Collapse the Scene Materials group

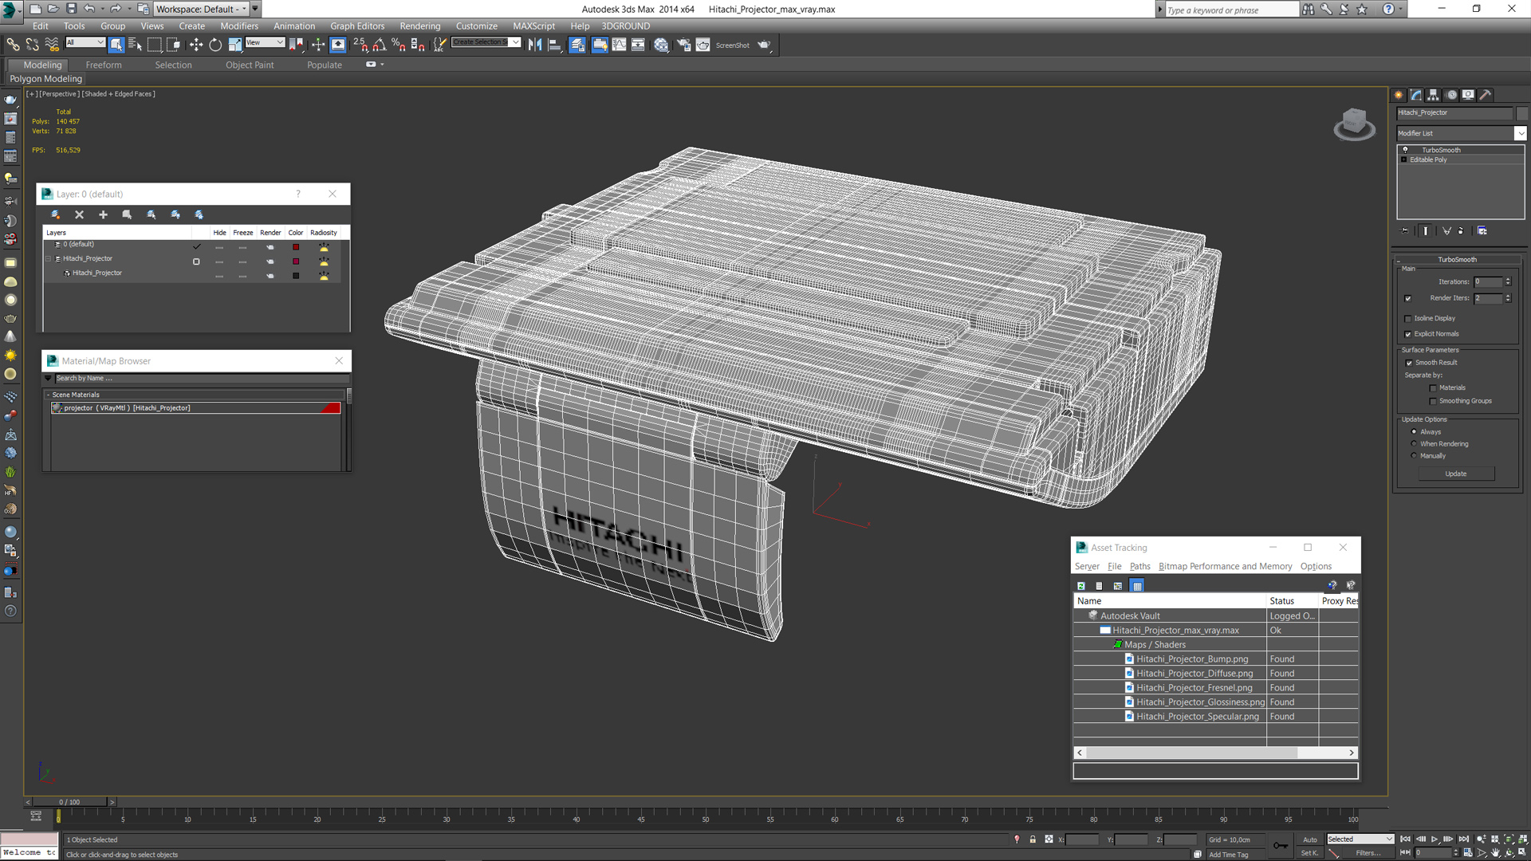pos(48,395)
